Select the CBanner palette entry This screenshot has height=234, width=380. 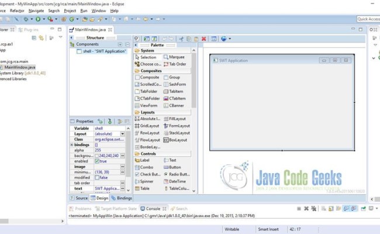[174, 105]
